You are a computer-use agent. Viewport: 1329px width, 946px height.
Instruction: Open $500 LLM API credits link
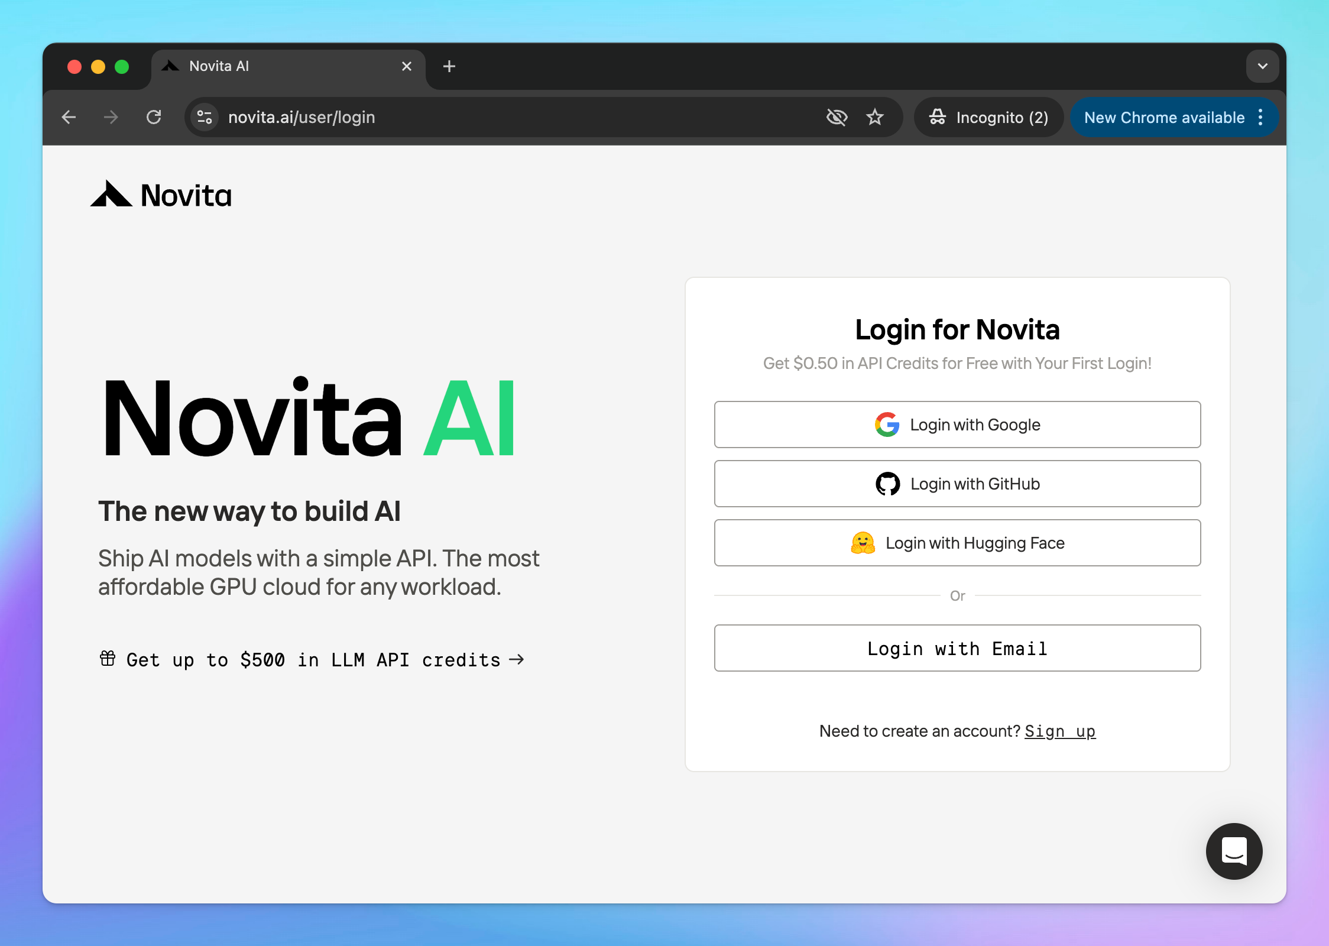(312, 659)
